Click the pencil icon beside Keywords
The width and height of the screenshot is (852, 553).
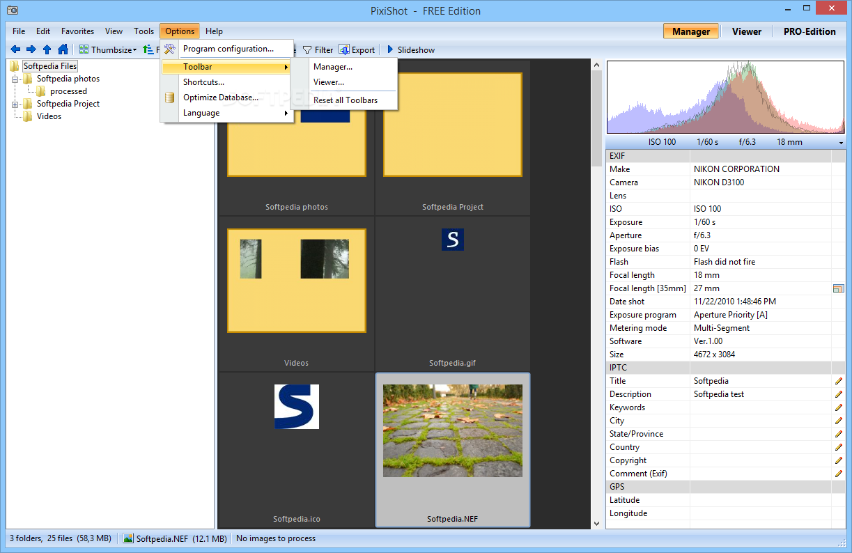[839, 407]
